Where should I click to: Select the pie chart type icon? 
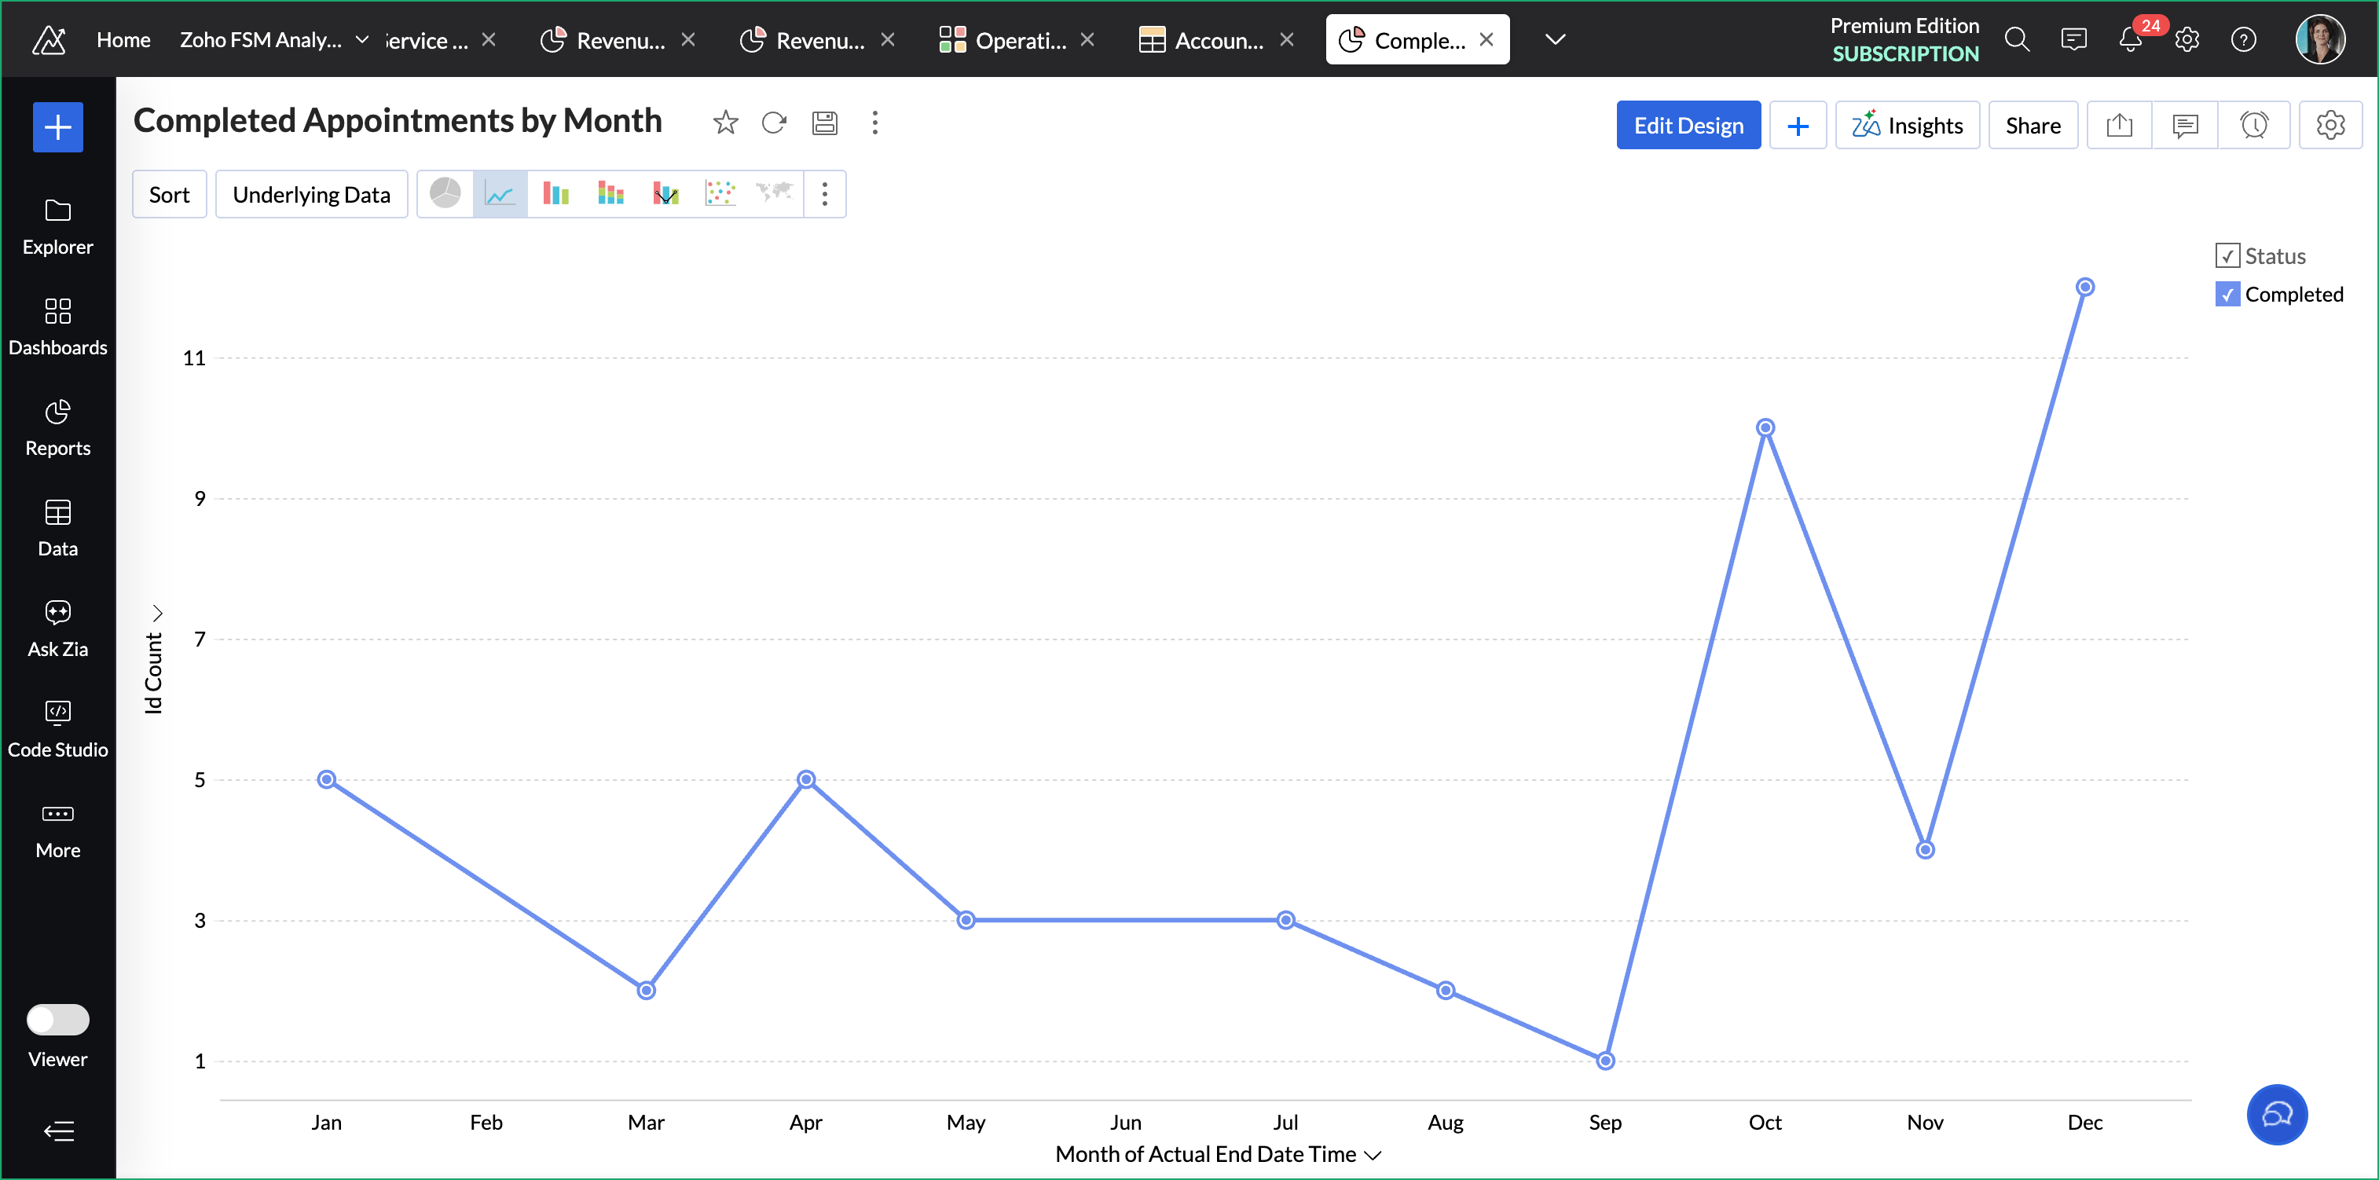445,194
